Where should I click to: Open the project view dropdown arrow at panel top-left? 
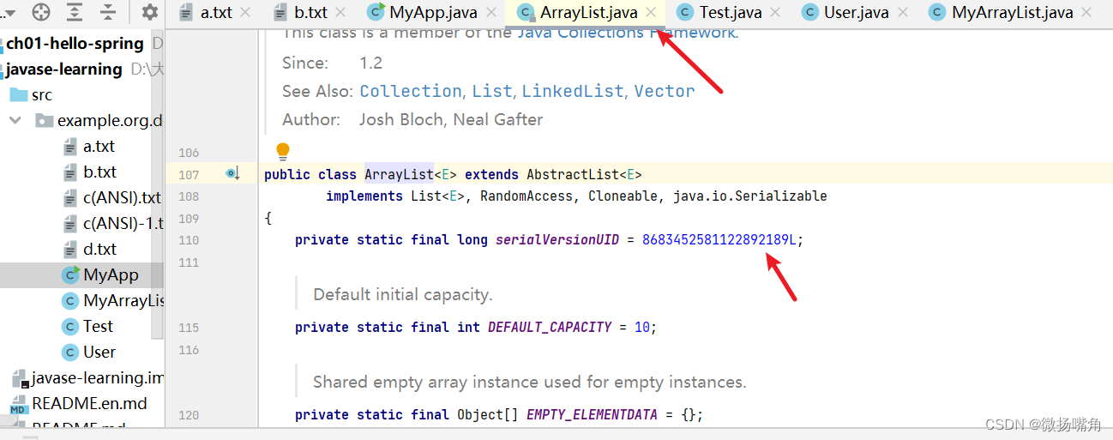pos(9,12)
